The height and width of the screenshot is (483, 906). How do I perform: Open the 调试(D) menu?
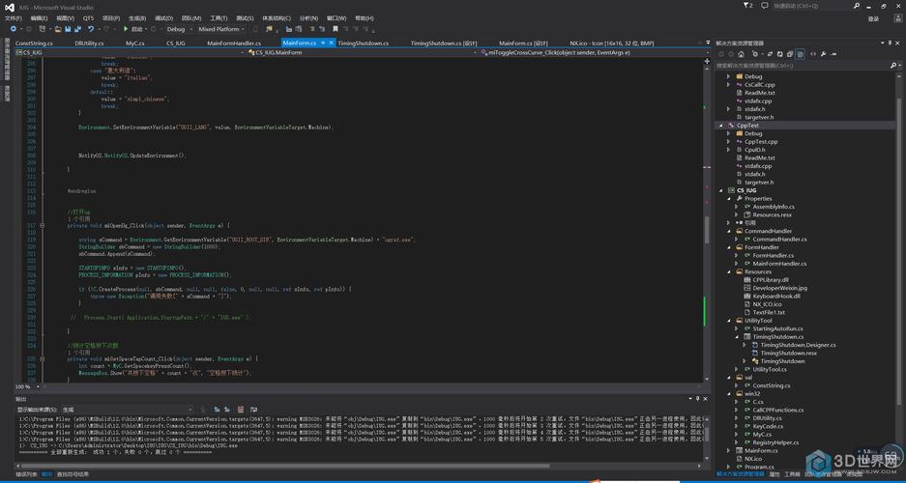(164, 17)
